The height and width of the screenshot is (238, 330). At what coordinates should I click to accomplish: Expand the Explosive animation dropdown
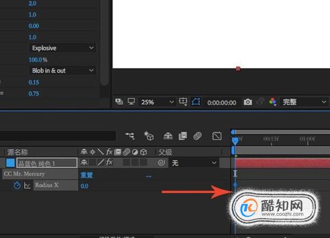62,48
